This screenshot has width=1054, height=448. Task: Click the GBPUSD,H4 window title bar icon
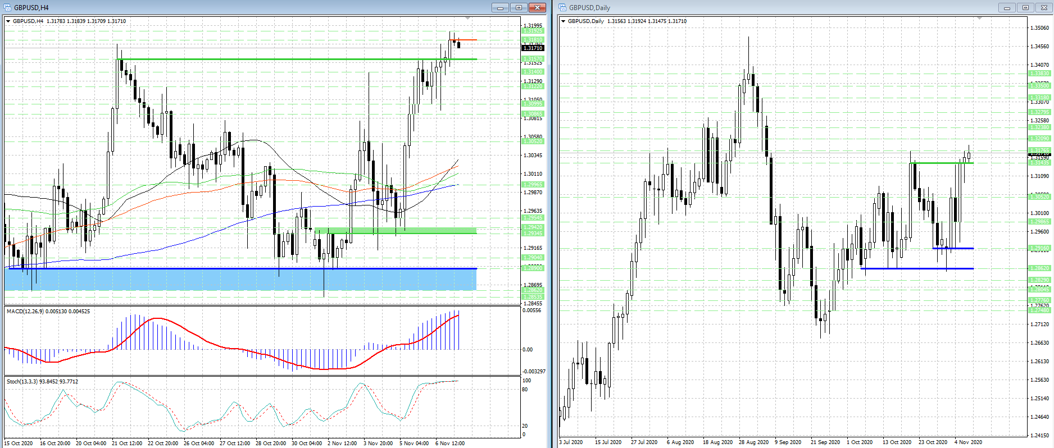[x=8, y=7]
